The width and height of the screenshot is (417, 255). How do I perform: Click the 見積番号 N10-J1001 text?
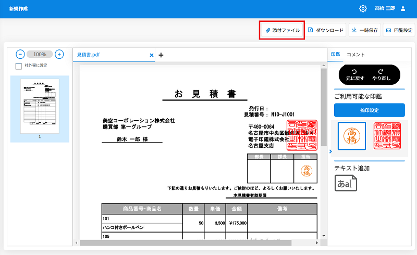[269, 114]
